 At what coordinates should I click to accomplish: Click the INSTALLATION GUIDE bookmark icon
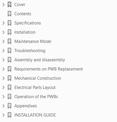tap(9, 115)
